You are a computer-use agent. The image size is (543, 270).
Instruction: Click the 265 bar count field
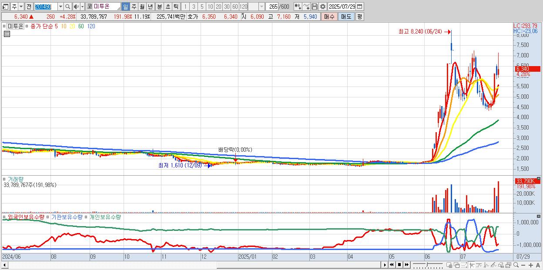click(x=272, y=7)
